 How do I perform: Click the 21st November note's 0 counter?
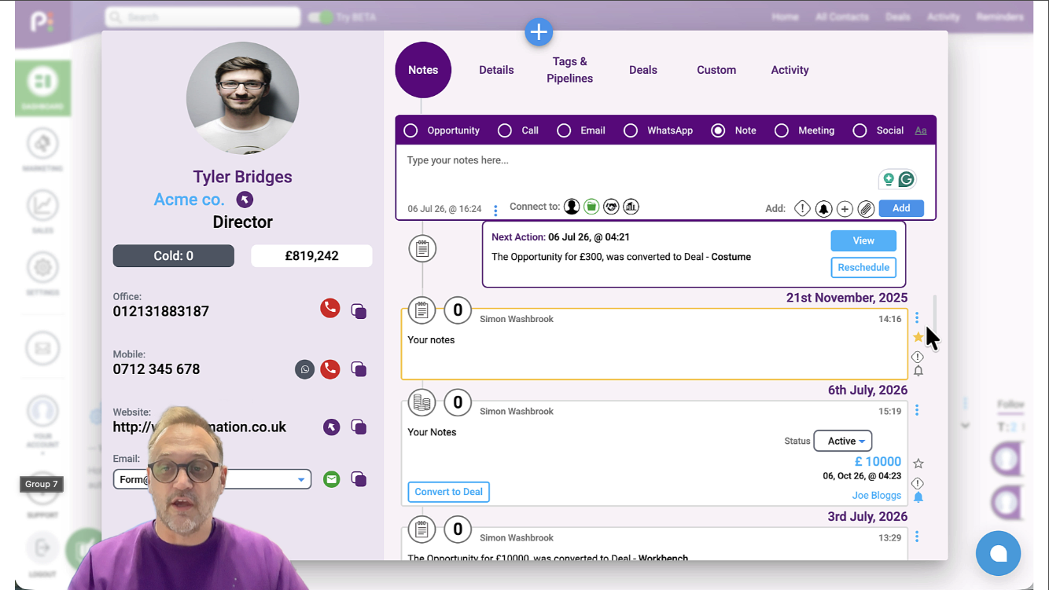click(458, 310)
